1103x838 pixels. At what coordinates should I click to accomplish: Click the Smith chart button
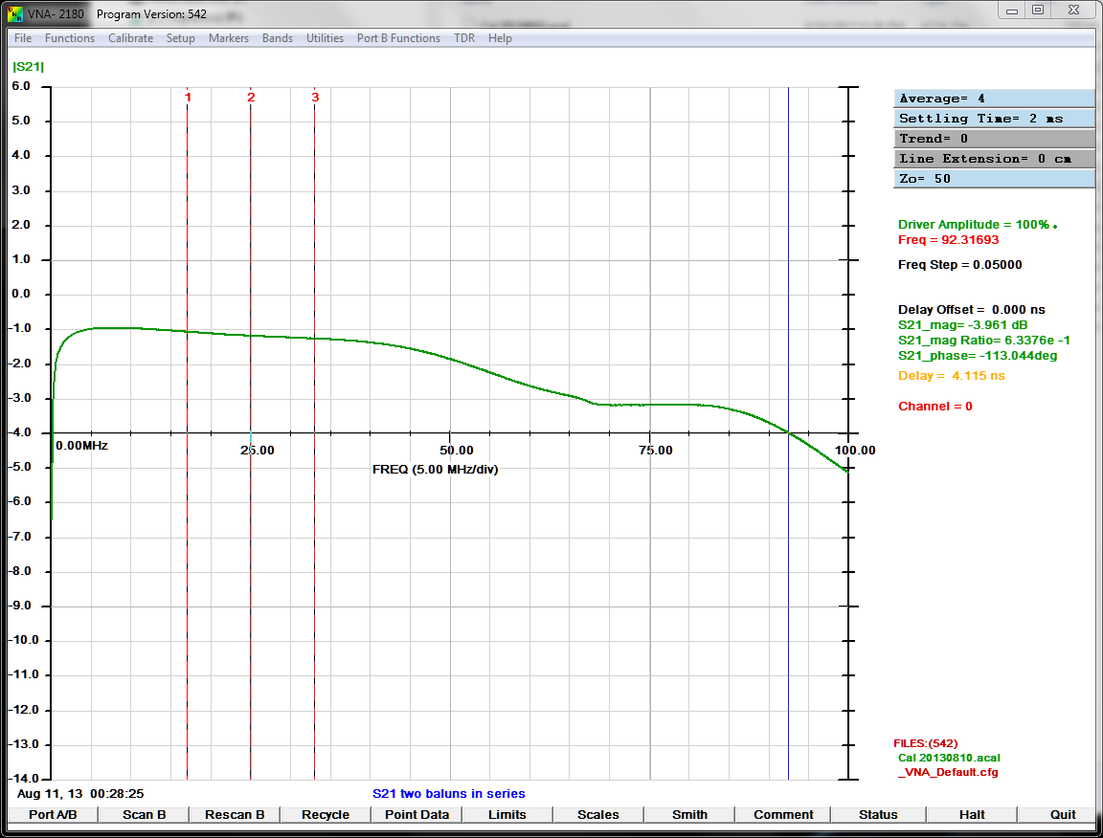click(689, 815)
